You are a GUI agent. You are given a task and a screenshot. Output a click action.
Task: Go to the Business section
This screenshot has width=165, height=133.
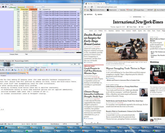pos(111,31)
